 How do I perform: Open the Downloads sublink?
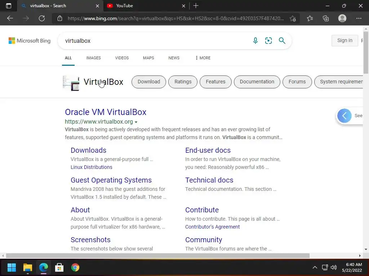click(89, 150)
